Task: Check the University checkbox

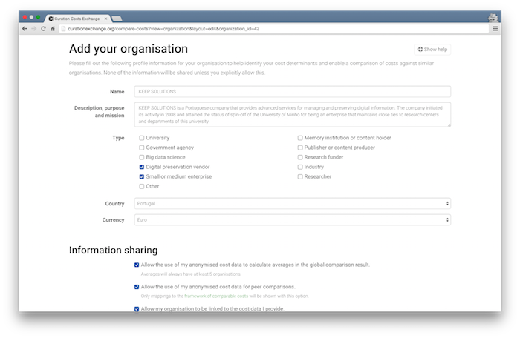Action: click(x=142, y=138)
